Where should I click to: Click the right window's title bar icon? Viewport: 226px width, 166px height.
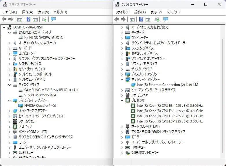click(117, 4)
